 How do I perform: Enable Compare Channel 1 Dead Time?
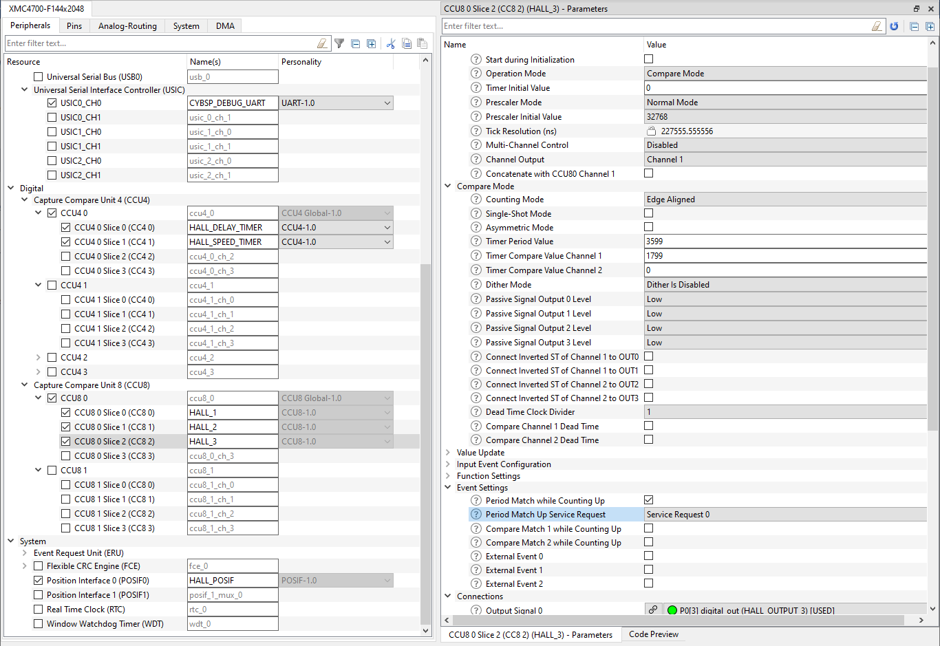pyautogui.click(x=649, y=426)
